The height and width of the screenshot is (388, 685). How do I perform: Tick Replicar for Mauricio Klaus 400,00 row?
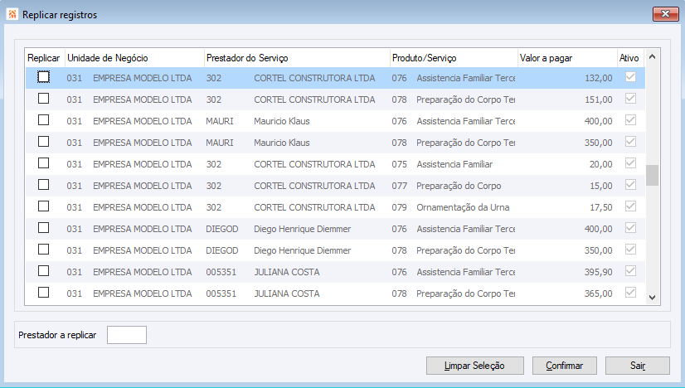tap(43, 120)
